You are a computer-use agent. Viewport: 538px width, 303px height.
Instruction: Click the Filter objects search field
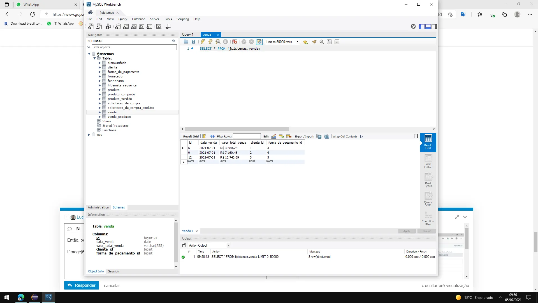[134, 47]
